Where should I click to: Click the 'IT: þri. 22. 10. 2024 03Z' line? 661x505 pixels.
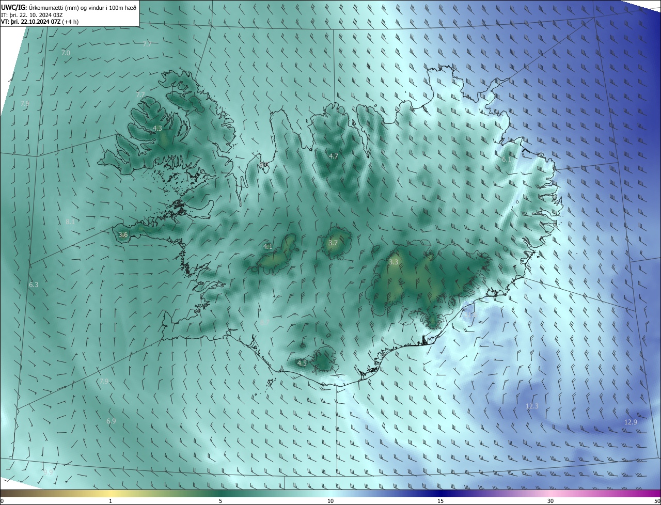pos(32,15)
